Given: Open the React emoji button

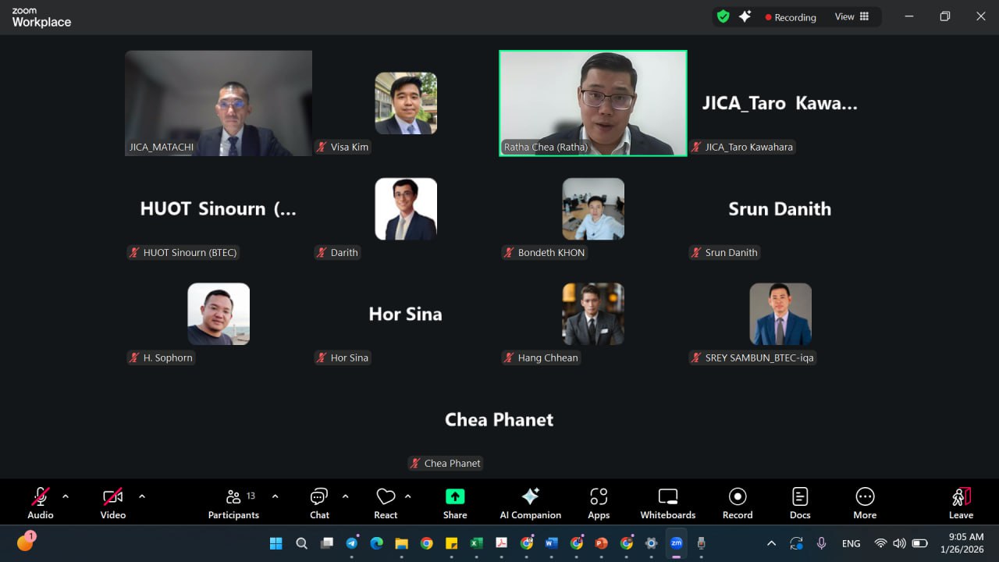Looking at the screenshot, I should tap(386, 503).
